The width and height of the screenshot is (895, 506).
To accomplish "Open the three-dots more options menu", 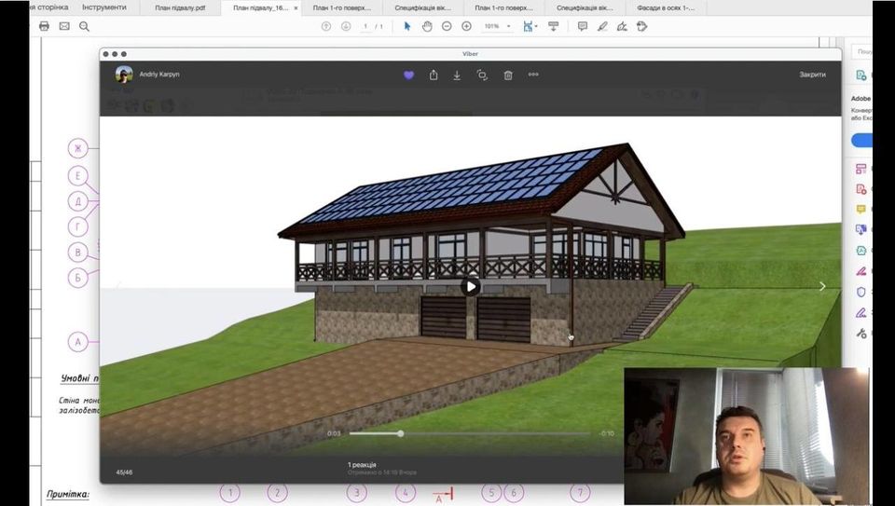I will click(x=533, y=75).
